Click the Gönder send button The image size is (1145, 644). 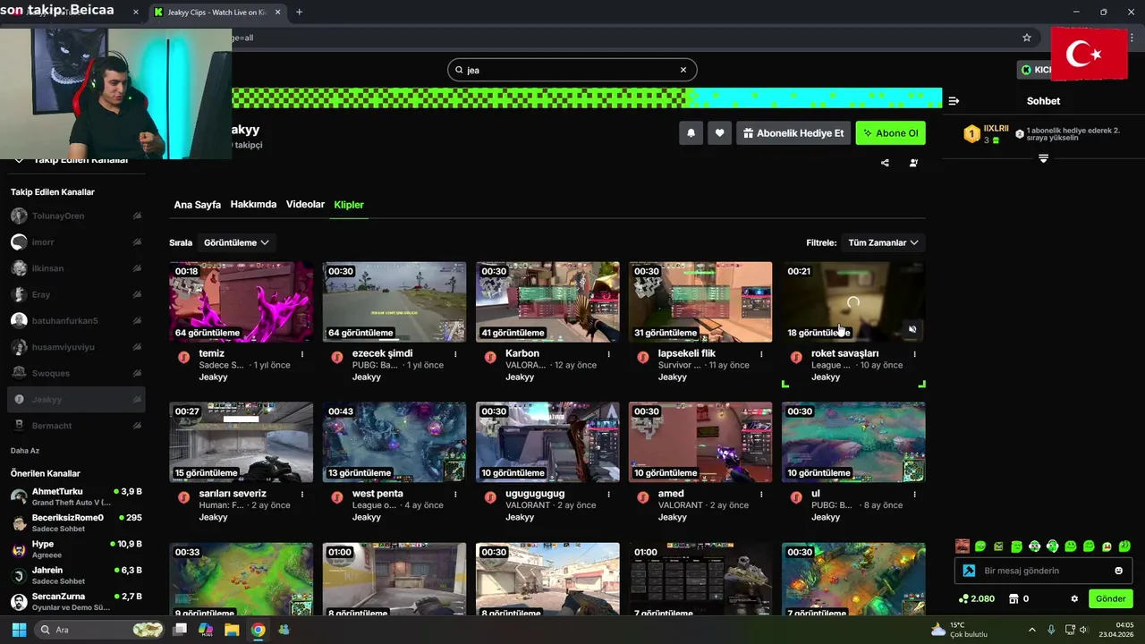[1110, 598]
